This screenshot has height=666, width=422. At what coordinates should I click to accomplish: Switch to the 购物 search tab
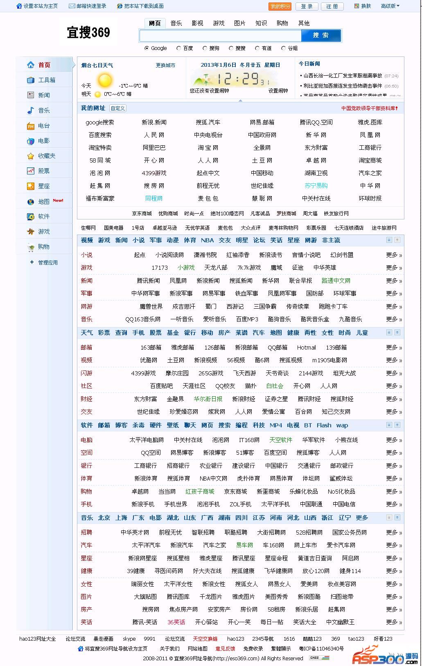tap(282, 23)
